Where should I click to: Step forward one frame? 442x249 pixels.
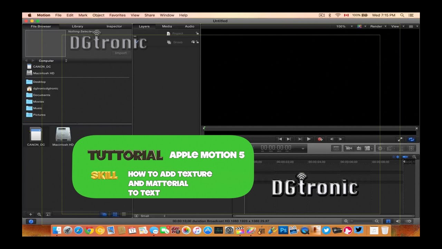340,139
